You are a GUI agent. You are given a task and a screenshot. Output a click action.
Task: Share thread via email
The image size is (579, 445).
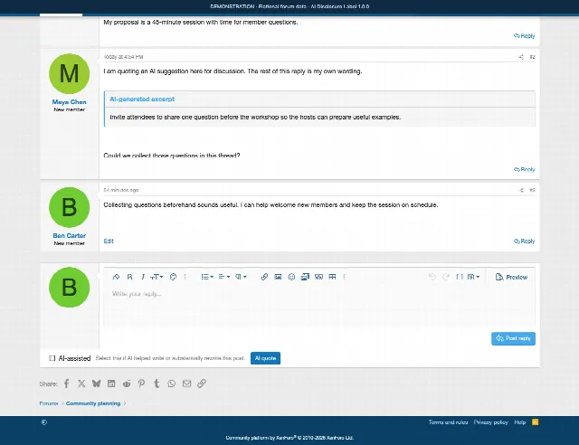point(186,383)
